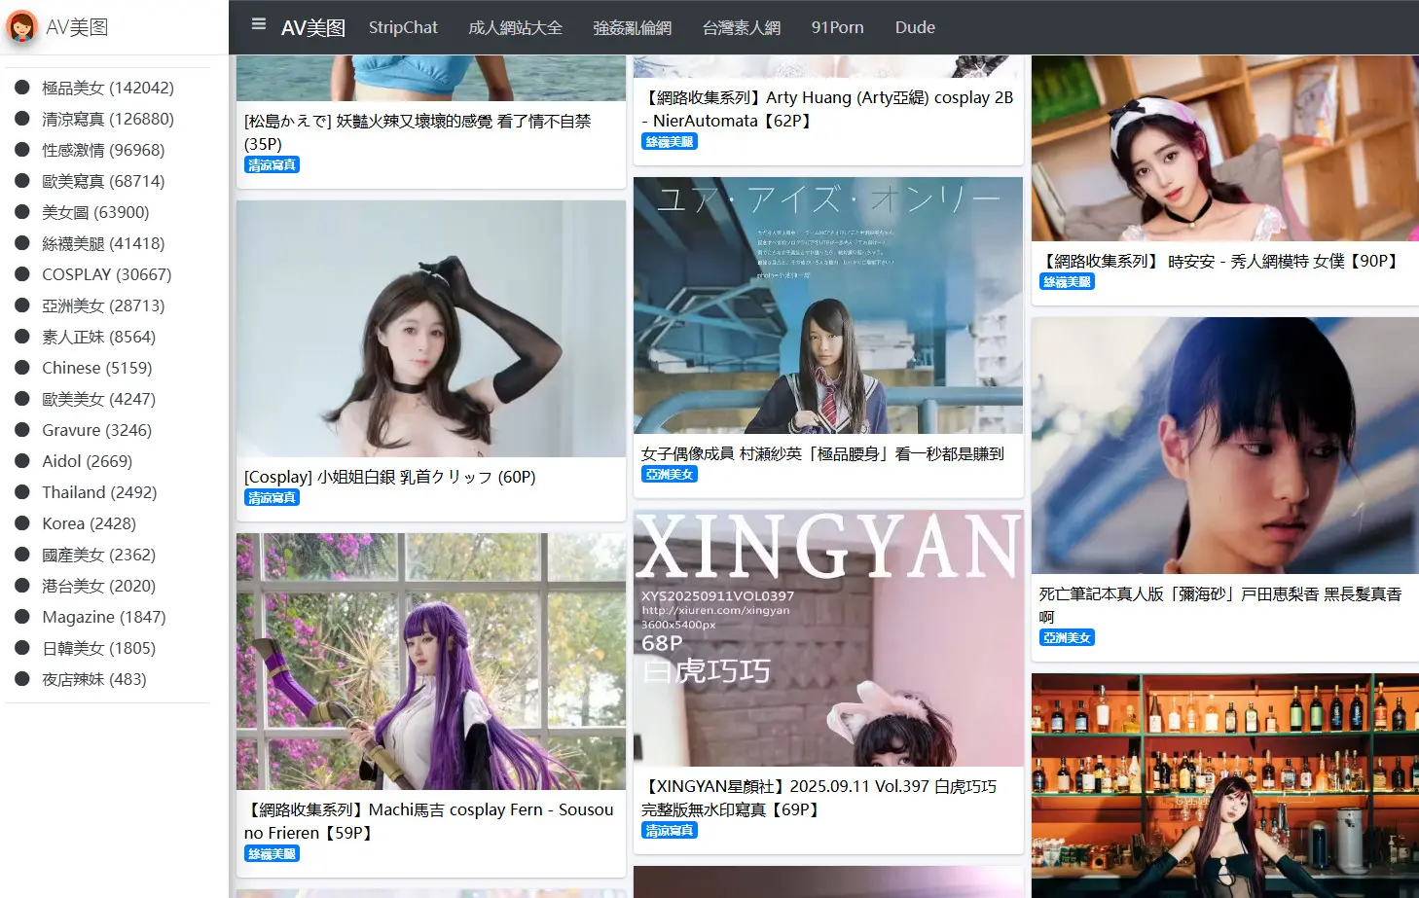Select the 91Porn navigation item
Viewport: 1419px width, 898px height.
[x=837, y=27]
